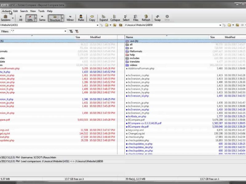Click the 35 file(s), 12.5 MB status
This screenshot has width=246, height=184.
coord(135,179)
